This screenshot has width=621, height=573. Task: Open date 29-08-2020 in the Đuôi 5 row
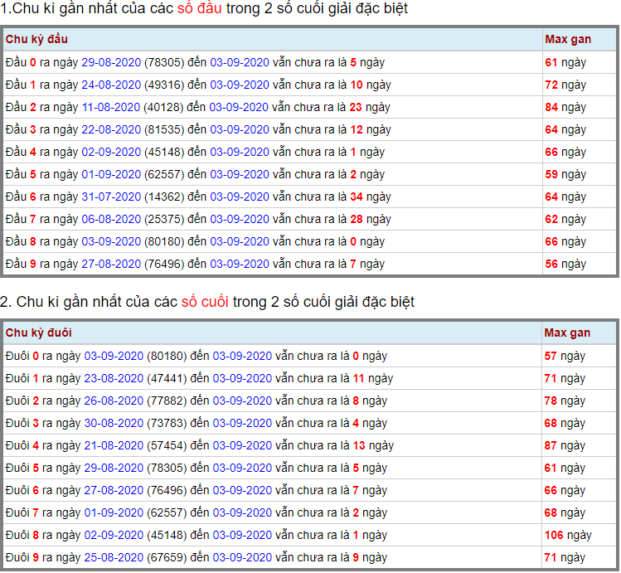click(x=114, y=468)
